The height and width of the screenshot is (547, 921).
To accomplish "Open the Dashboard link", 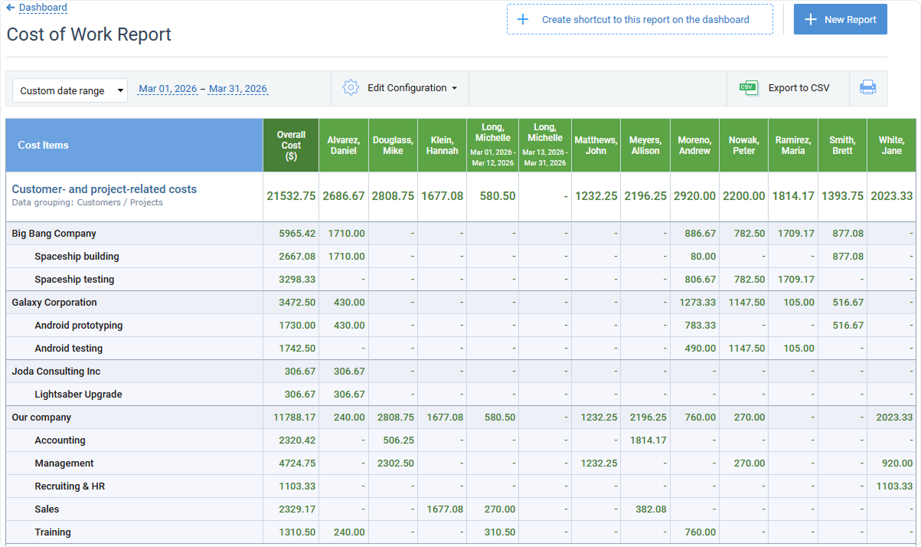I will pos(41,8).
